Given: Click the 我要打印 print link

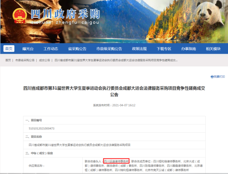Looking at the screenshot, I should [219, 77].
